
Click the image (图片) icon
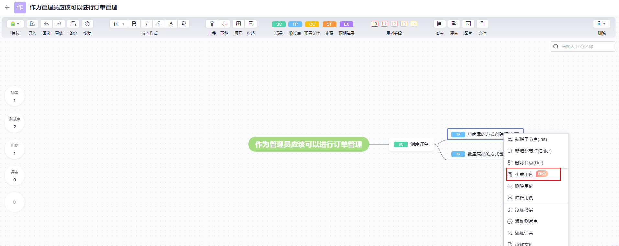(x=468, y=24)
